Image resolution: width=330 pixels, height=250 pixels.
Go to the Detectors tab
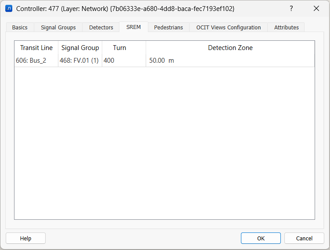101,27
